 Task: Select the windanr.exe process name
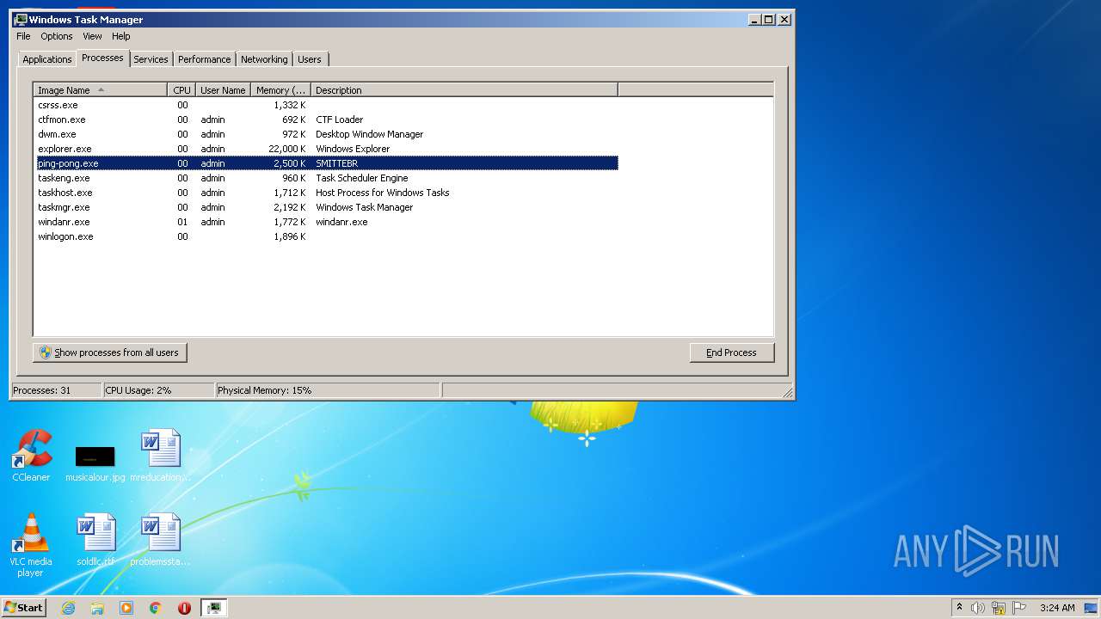coord(64,222)
